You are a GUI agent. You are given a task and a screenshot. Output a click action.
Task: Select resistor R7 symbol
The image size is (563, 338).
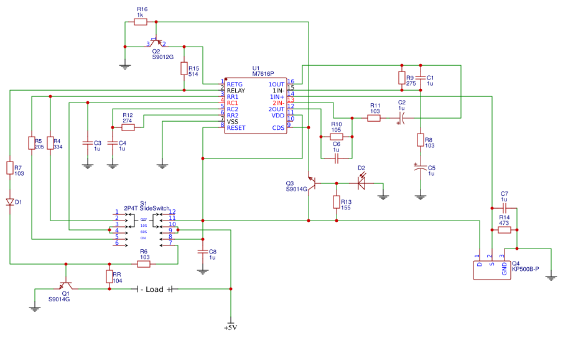tap(10, 168)
